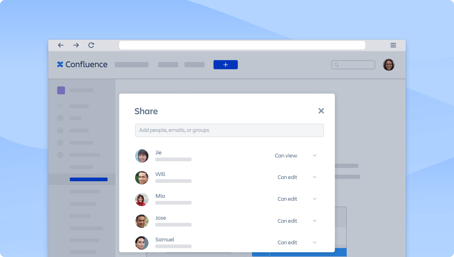454x257 pixels.
Task: Click the search magnifier icon
Action: click(337, 65)
